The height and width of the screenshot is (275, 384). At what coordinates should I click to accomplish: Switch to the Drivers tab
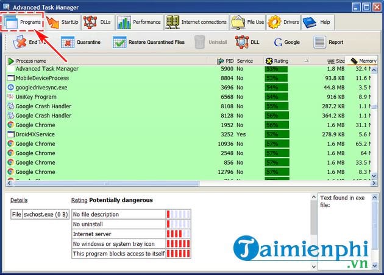[x=283, y=23]
